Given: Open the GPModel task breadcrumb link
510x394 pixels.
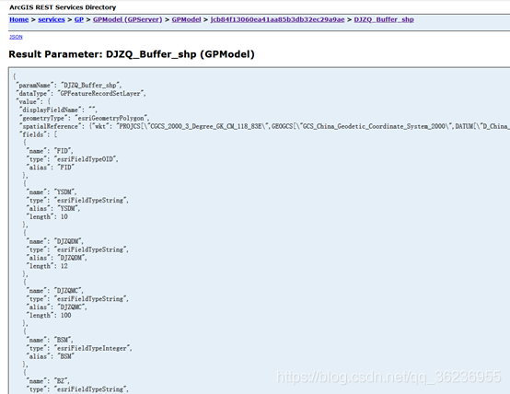Looking at the screenshot, I should click(x=186, y=19).
